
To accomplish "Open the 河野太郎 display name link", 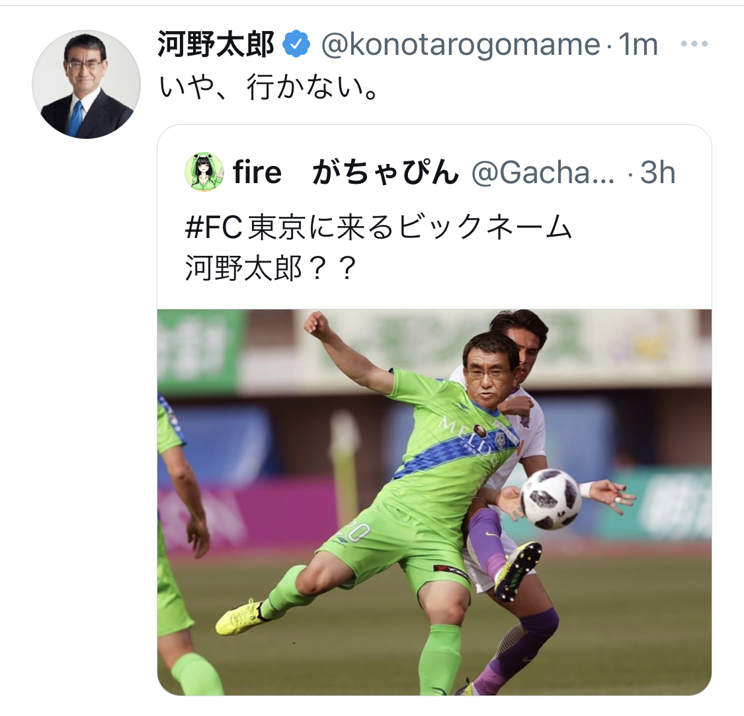I will tap(216, 44).
